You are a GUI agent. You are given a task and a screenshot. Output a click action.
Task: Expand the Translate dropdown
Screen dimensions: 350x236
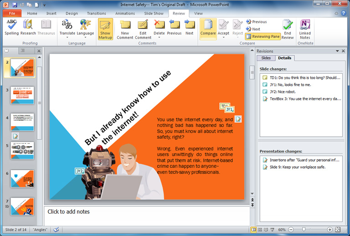coord(67,38)
